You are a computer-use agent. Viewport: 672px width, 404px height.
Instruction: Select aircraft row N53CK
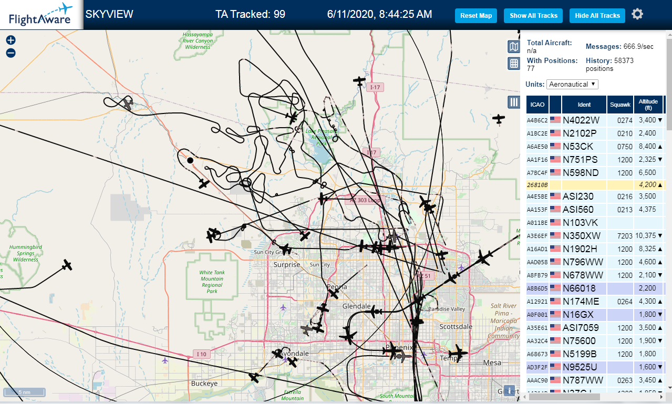coord(596,147)
